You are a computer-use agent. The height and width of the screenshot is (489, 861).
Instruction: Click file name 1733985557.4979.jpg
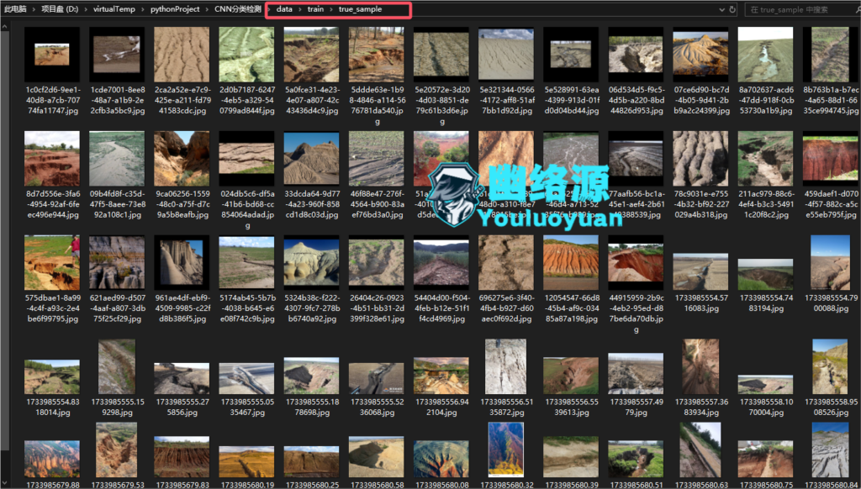(x=636, y=407)
